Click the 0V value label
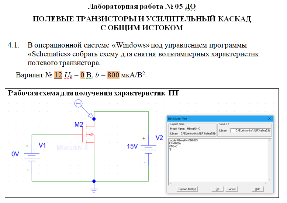287x203 pixels. pyautogui.click(x=15, y=154)
